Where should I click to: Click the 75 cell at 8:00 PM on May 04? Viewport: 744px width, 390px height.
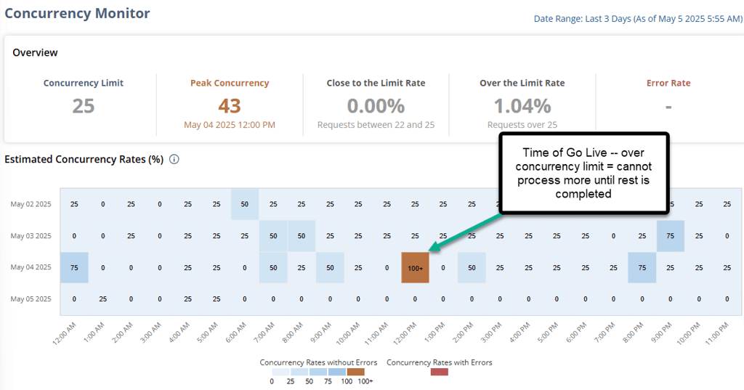click(642, 267)
